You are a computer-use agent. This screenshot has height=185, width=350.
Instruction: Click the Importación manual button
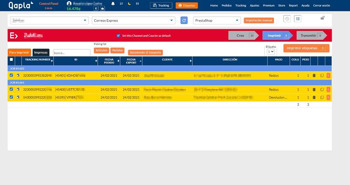[x=259, y=20]
